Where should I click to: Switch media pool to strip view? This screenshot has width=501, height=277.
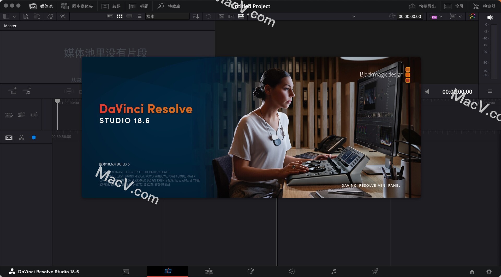coord(129,16)
